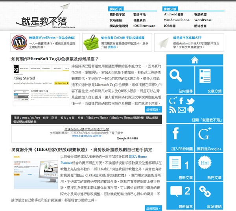
Task: Open the 熱門文章 Hot badge tile
Action: (x=209, y=167)
